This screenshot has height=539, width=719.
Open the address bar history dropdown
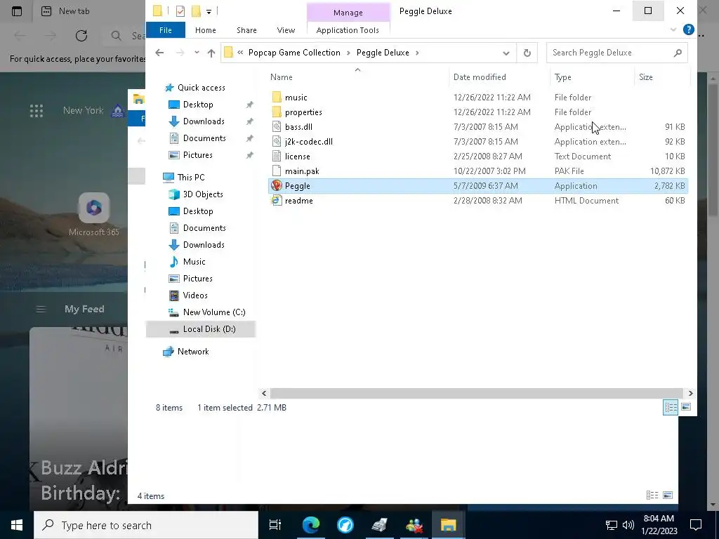[506, 53]
